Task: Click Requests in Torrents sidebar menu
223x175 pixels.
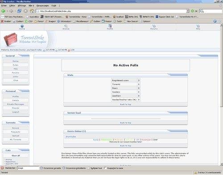Action: coord(16,132)
